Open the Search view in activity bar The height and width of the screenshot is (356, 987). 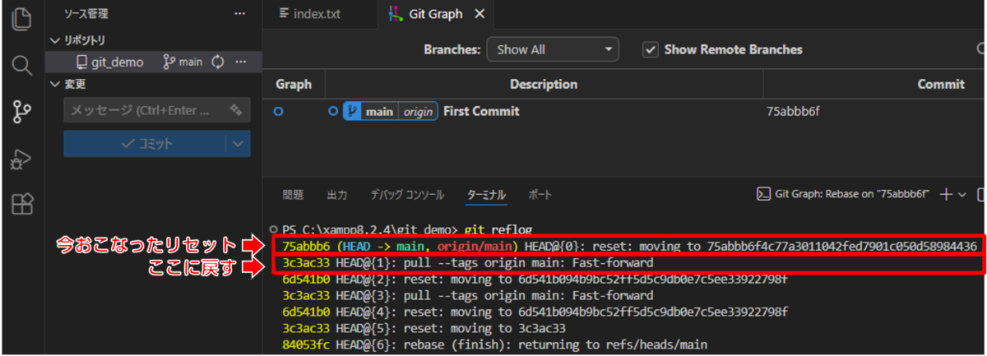click(x=22, y=65)
